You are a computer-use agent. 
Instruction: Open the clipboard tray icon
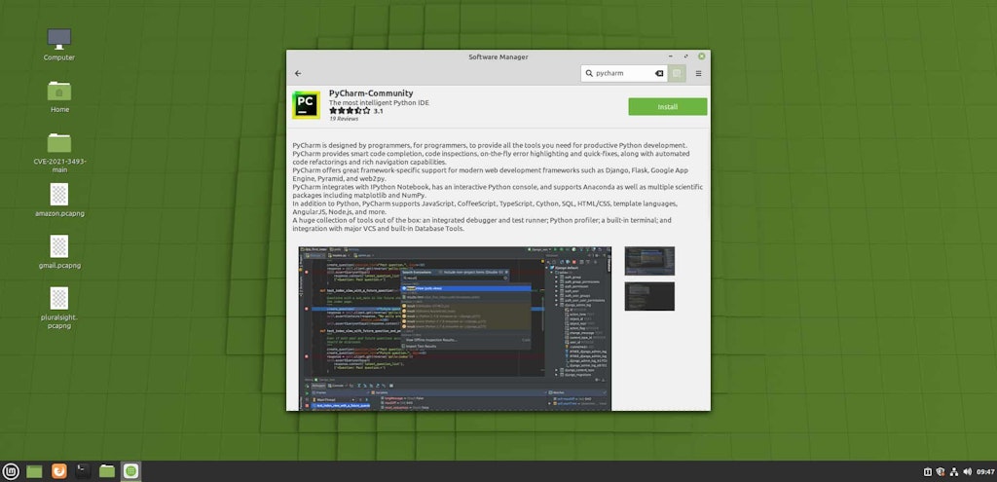pos(927,472)
